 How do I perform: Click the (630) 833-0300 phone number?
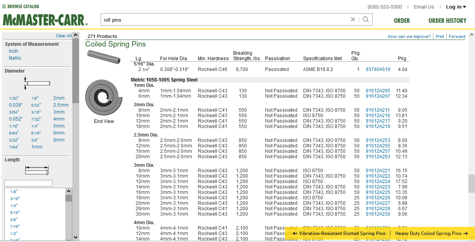[x=384, y=7]
